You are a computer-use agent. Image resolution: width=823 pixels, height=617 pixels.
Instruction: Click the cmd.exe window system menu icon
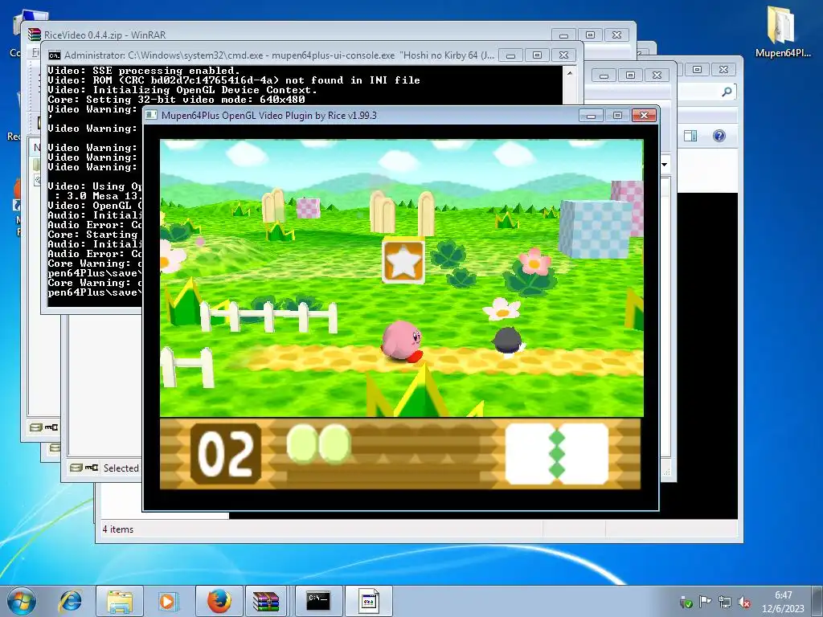[54, 55]
